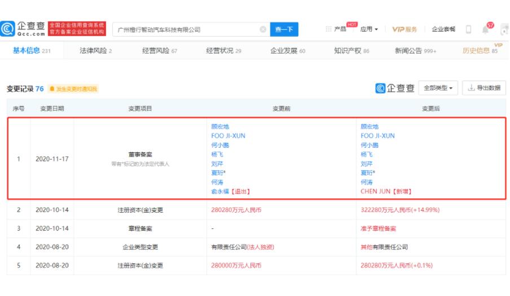Open the 全部类型 filter dropdown
510x296 pixels.
point(438,88)
